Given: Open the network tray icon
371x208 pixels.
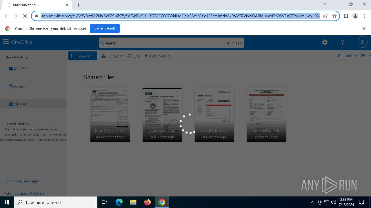Looking at the screenshot, I should tap(327, 202).
